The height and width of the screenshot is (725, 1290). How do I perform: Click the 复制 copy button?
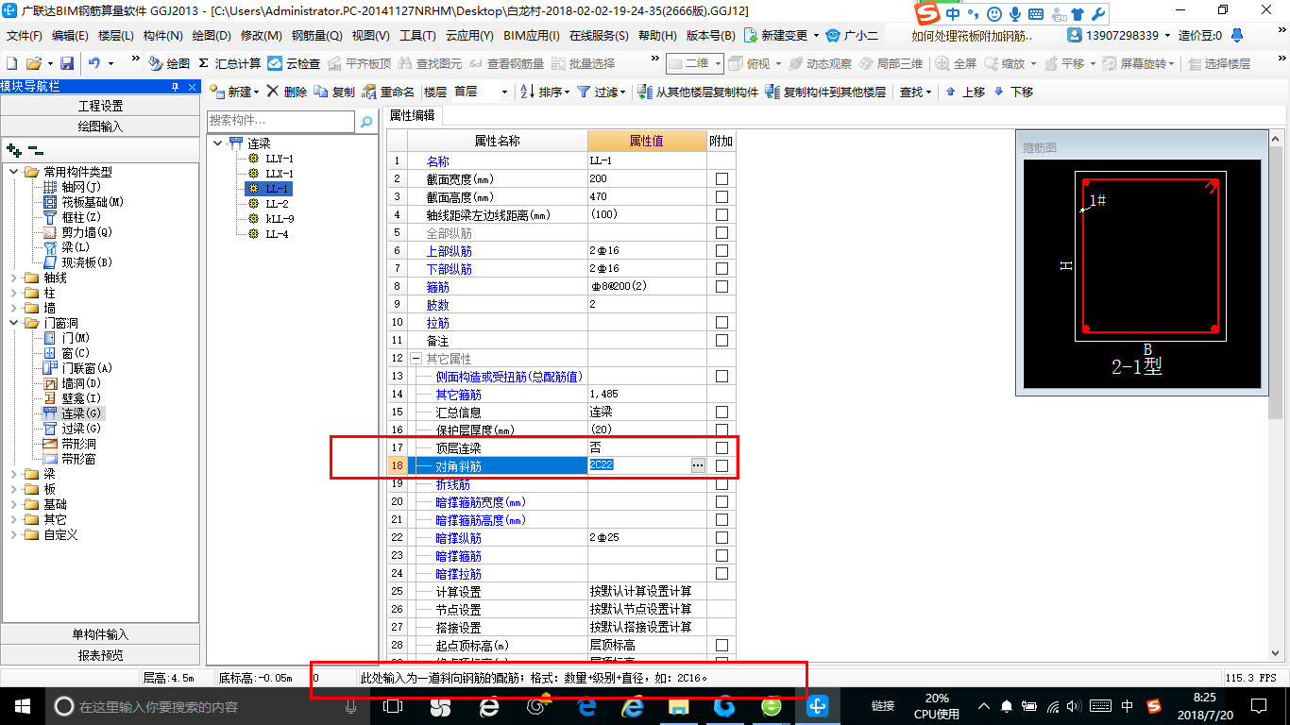334,92
